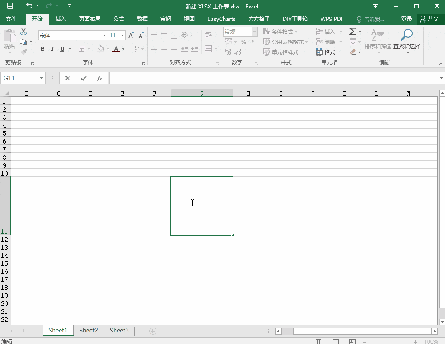
Task: Open the 插入 ribbon tab
Action: click(x=60, y=19)
